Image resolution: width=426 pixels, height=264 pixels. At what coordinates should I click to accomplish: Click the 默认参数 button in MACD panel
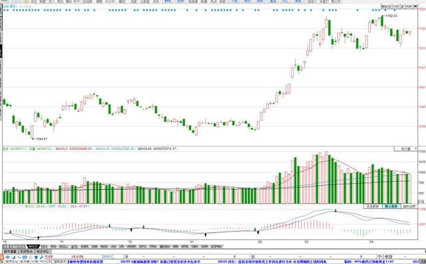391,206
